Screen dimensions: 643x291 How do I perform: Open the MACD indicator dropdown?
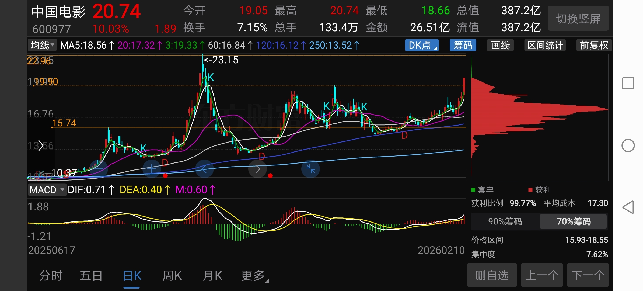[47, 190]
